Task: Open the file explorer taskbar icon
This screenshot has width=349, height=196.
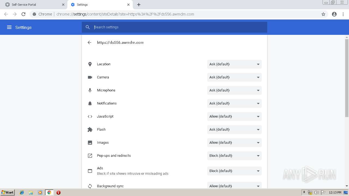Action: (31, 192)
